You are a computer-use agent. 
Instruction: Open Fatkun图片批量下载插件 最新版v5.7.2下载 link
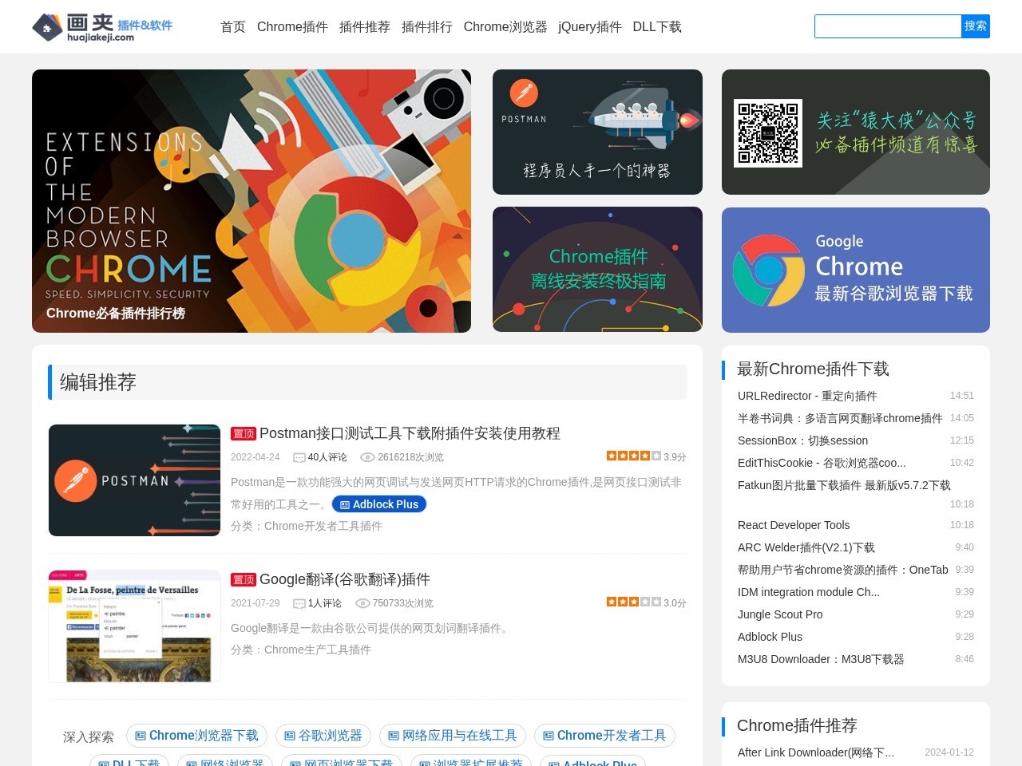pyautogui.click(x=844, y=485)
